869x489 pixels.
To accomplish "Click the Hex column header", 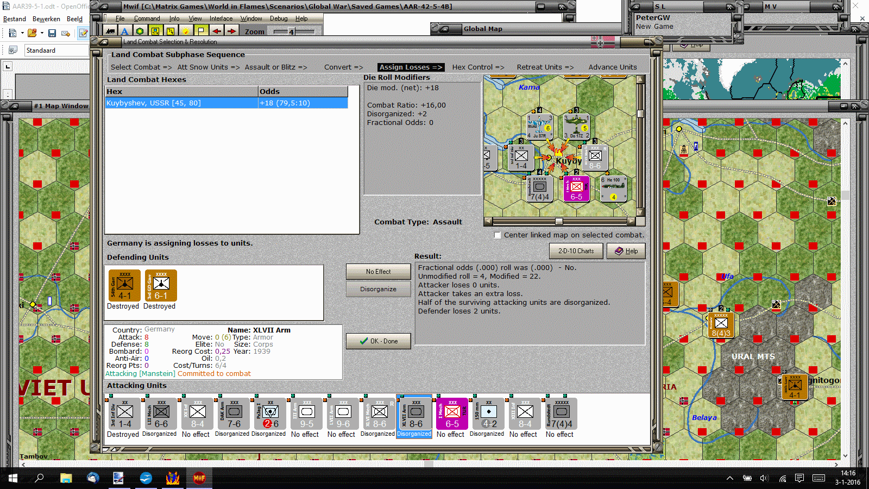I will 181,91.
